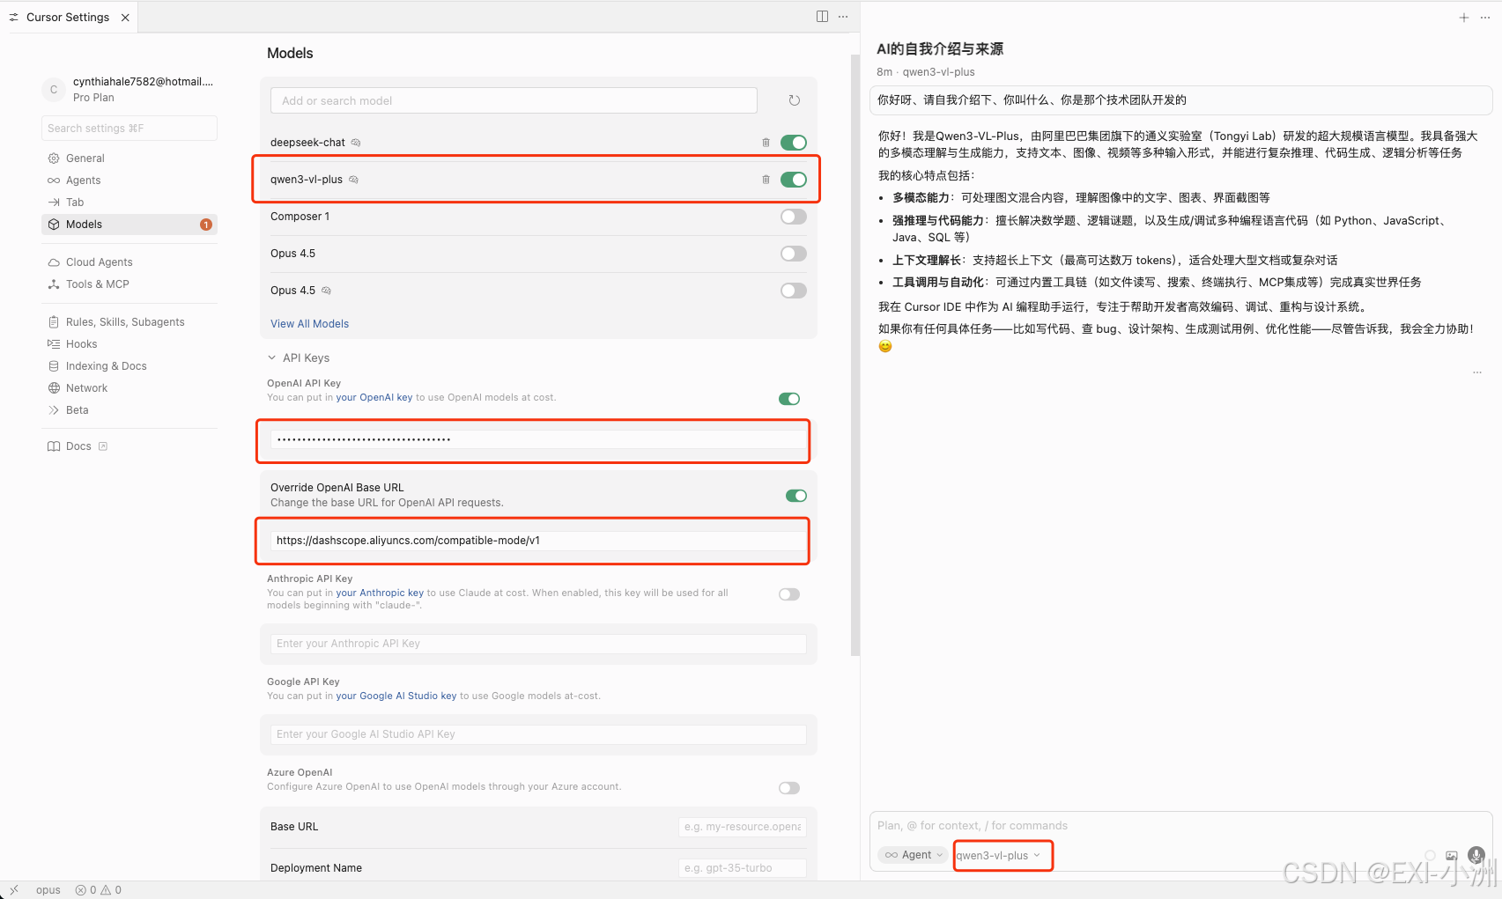Click the settings scrollbar thumb
The image size is (1502, 899).
coord(855,355)
